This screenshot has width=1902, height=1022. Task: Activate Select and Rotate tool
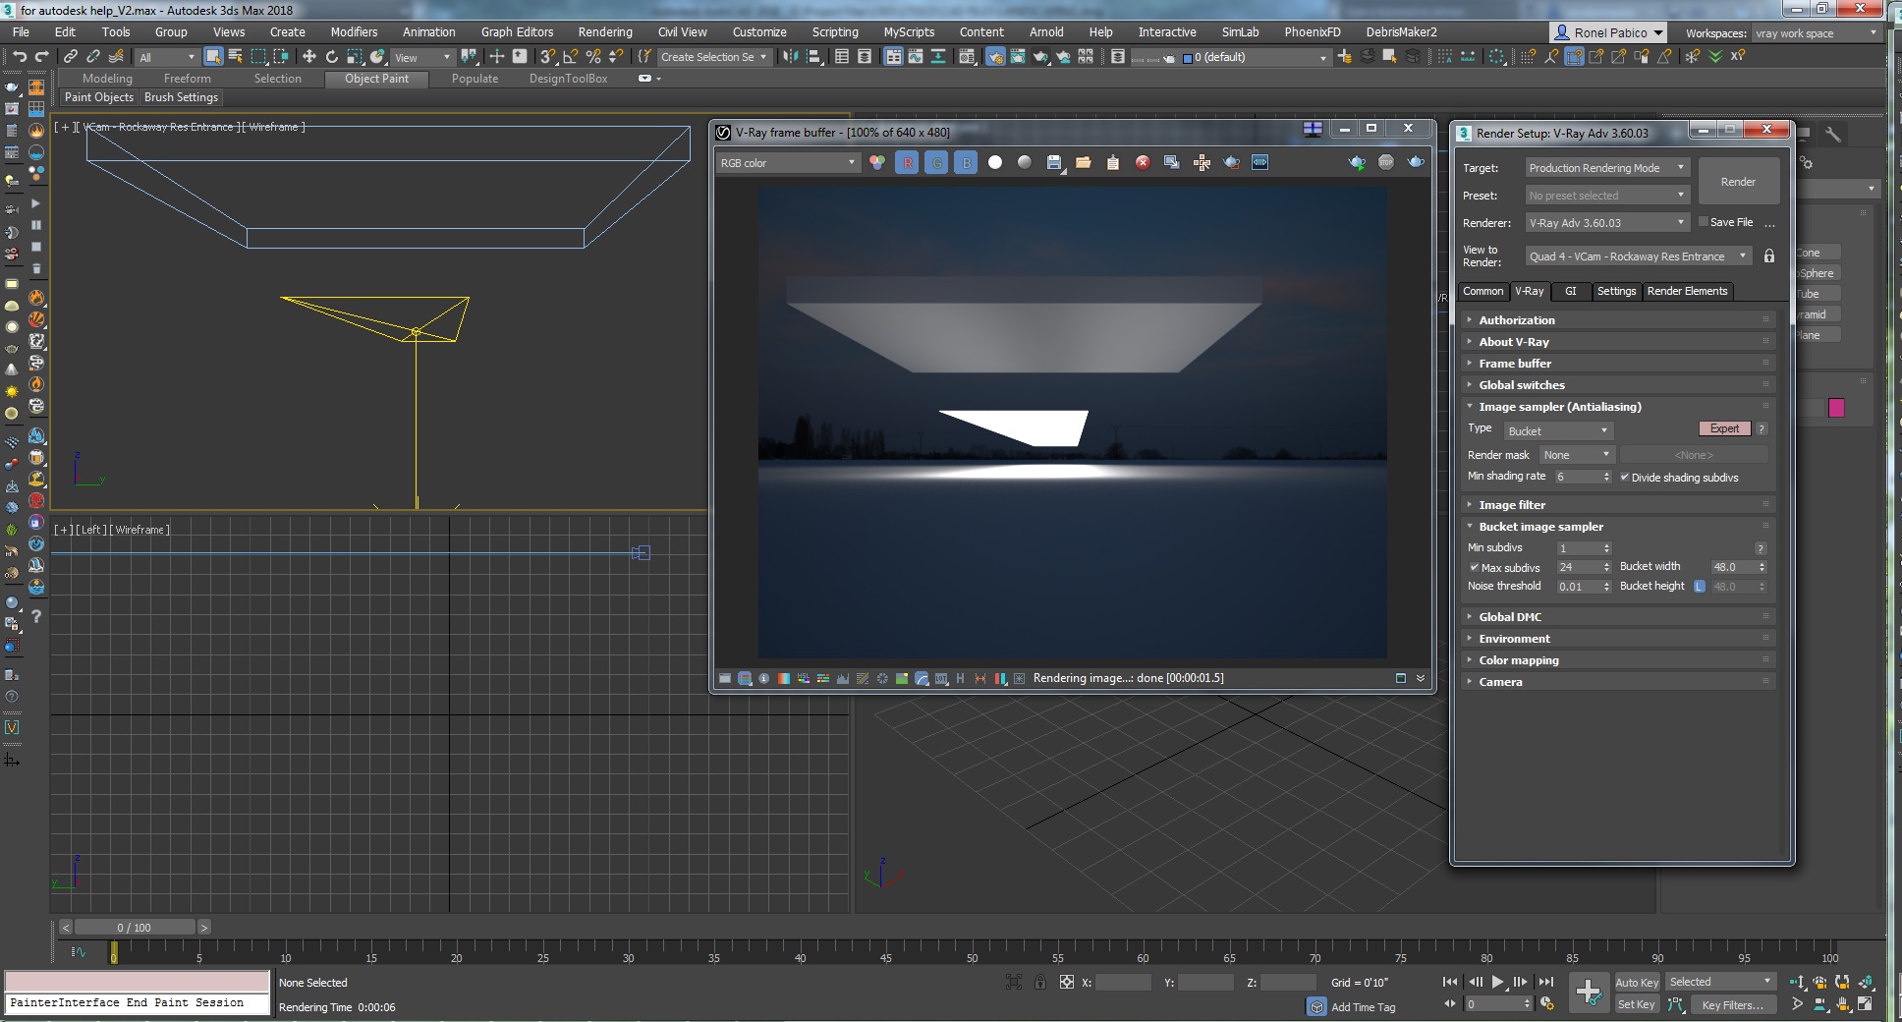tap(332, 56)
